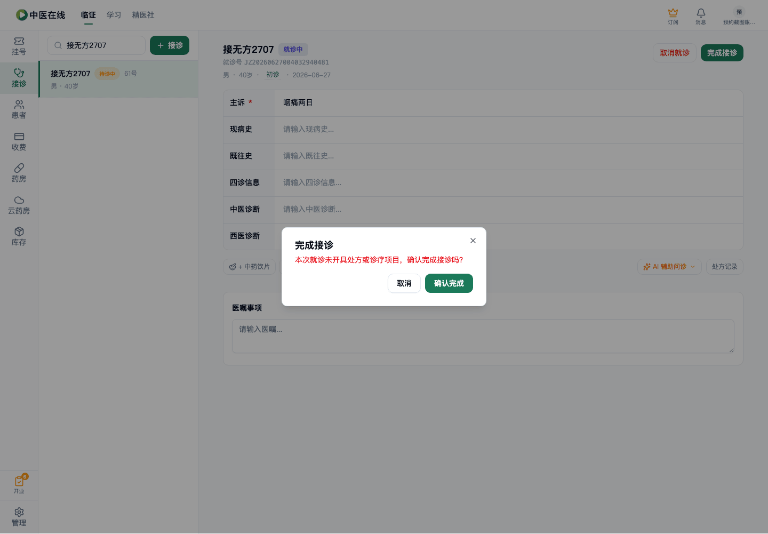Switch to the 学习 tab
The width and height of the screenshot is (768, 534).
(x=114, y=15)
